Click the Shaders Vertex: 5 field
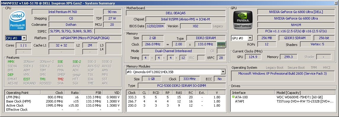 click(317, 44)
